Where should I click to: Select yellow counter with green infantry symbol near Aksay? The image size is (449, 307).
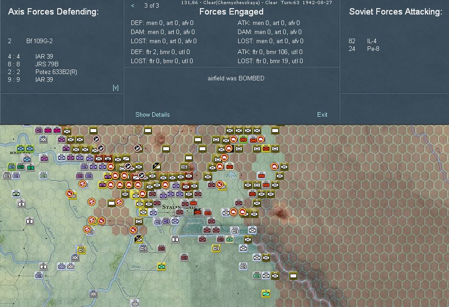pyautogui.click(x=161, y=267)
